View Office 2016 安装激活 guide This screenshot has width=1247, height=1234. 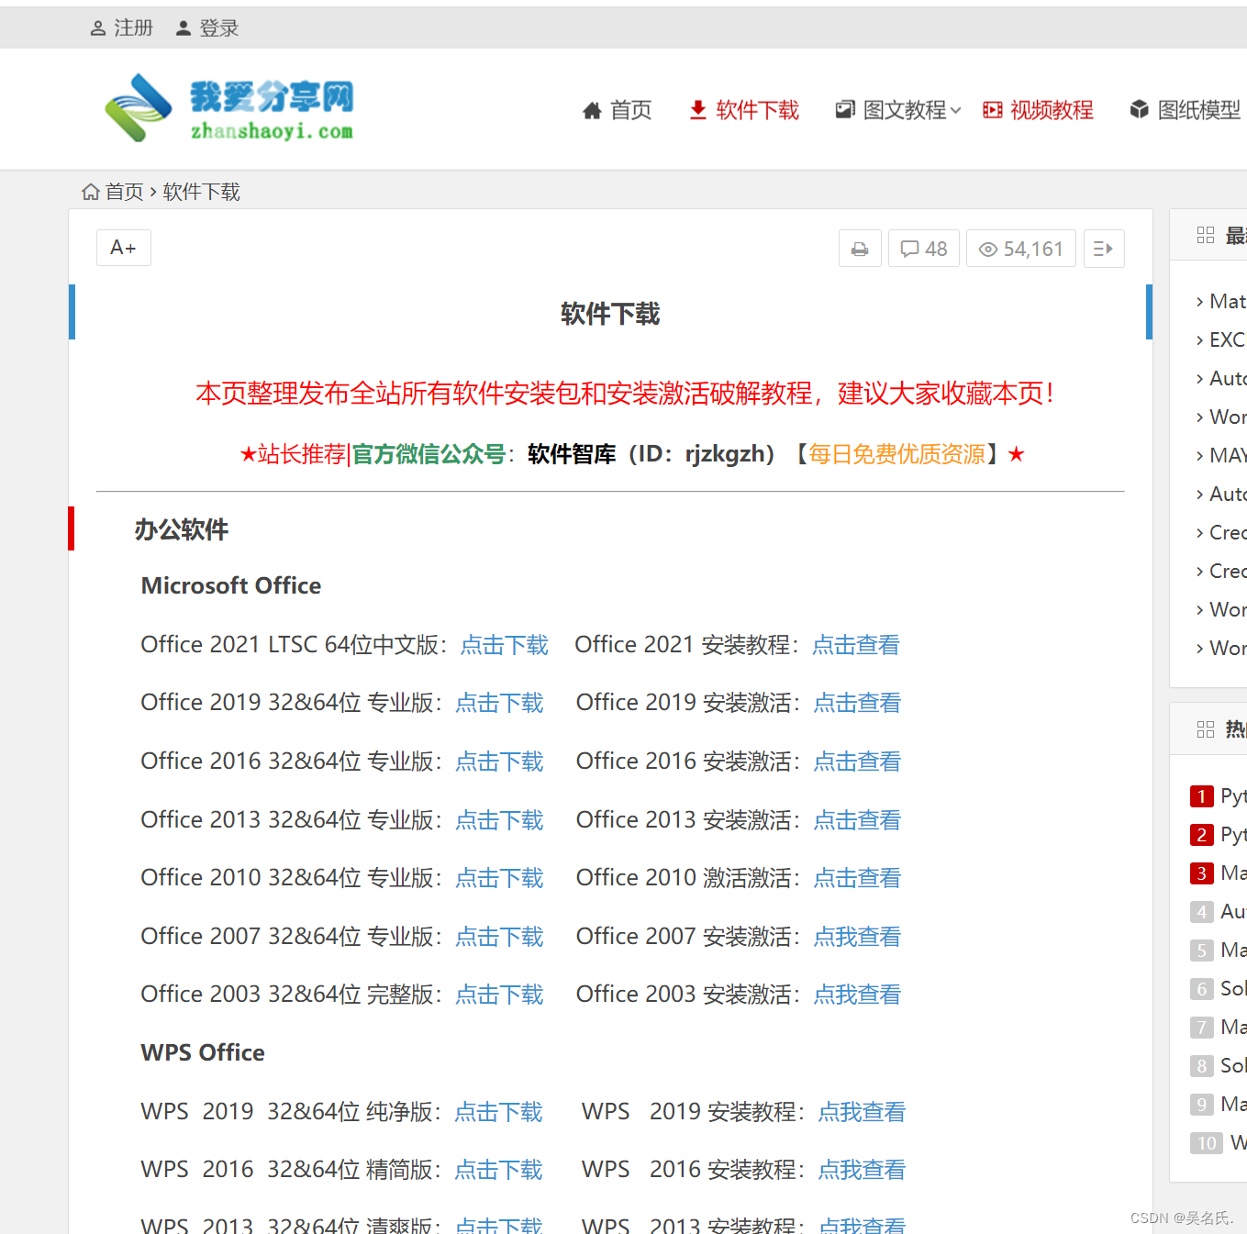pyautogui.click(x=857, y=762)
